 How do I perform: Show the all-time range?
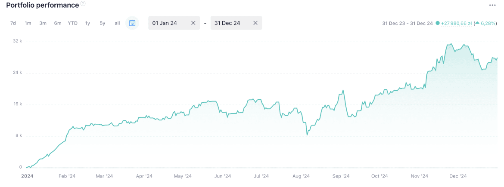[x=117, y=23]
